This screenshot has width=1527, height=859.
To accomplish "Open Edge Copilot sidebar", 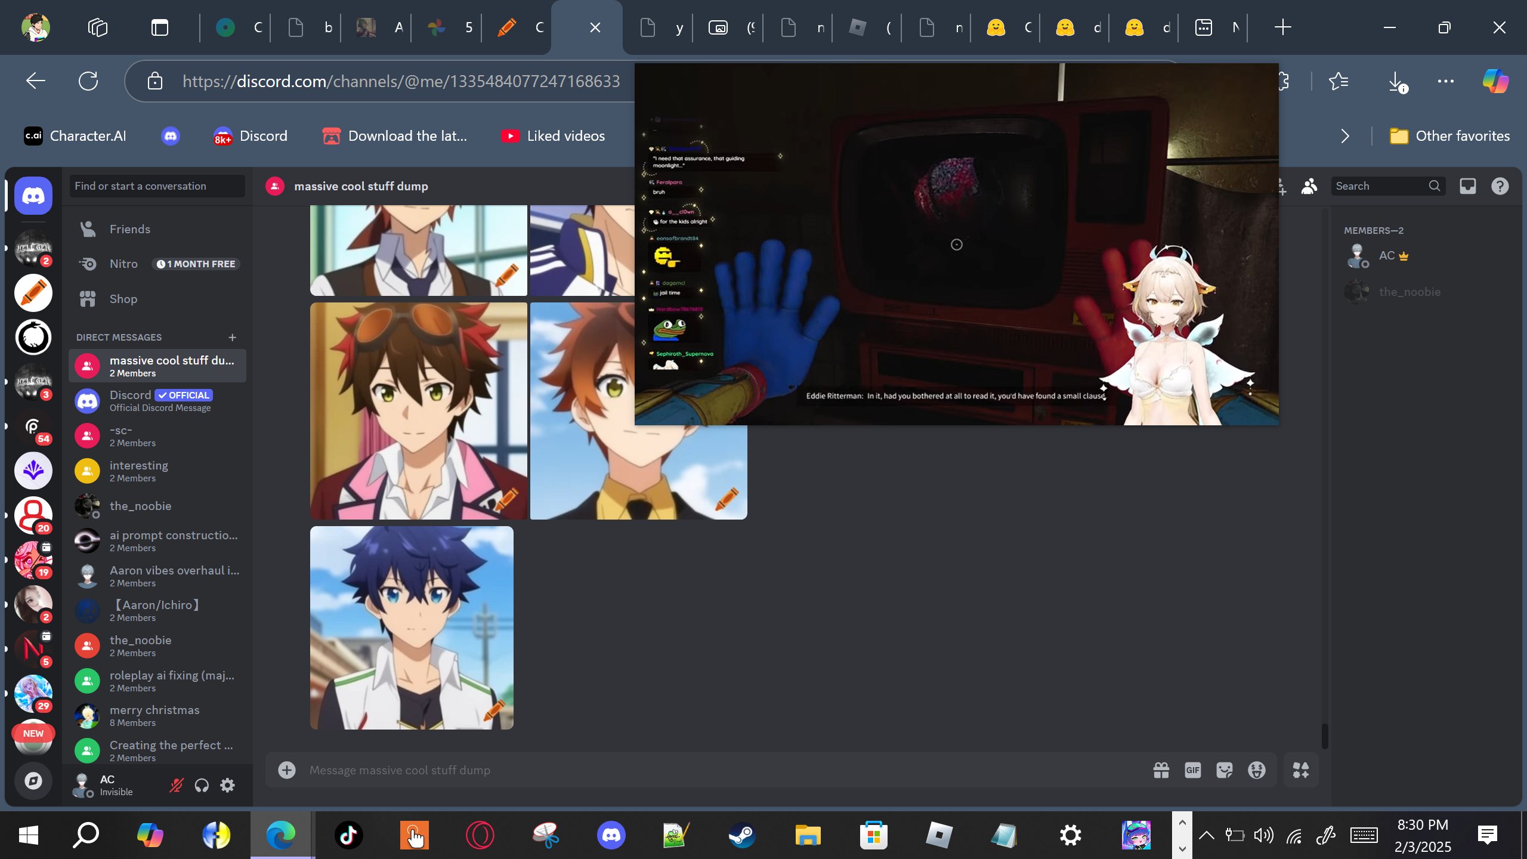I will [1495, 81].
